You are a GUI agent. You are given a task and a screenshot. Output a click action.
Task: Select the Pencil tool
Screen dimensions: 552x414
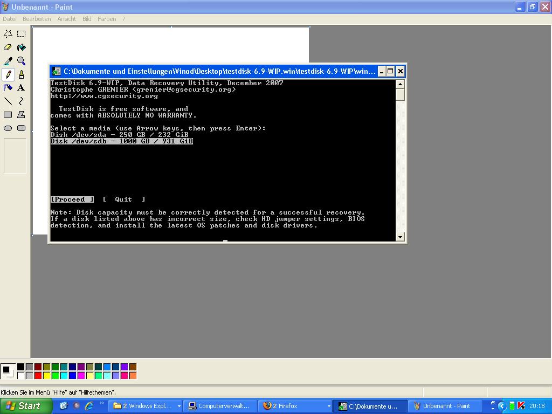8,74
